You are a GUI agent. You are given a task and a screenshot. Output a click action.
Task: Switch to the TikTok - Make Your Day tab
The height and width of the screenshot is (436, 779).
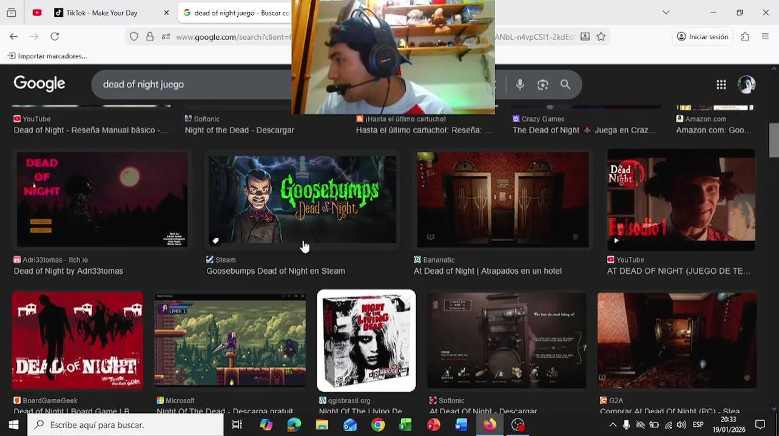[x=102, y=13]
